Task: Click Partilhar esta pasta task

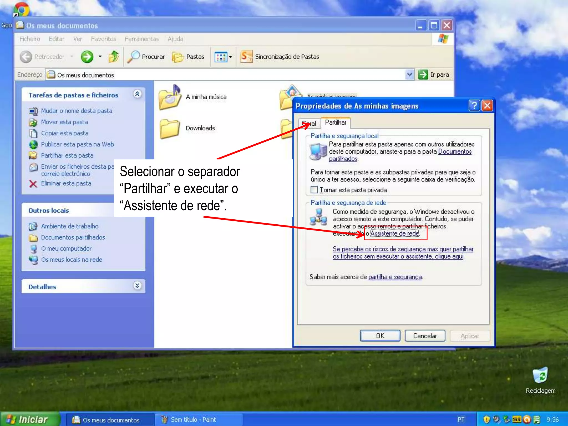Action: (x=67, y=156)
